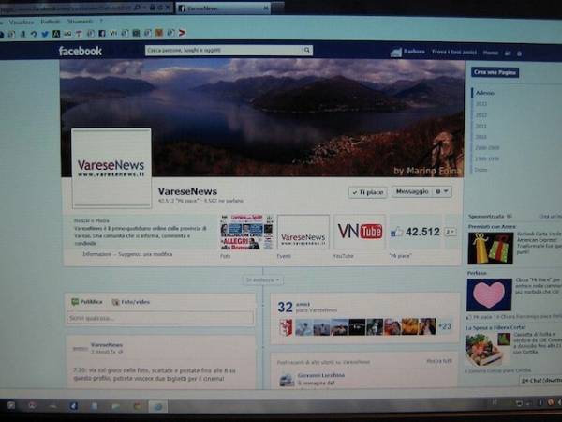
Task: Click the Giovanni poster name link
Action: 320,375
